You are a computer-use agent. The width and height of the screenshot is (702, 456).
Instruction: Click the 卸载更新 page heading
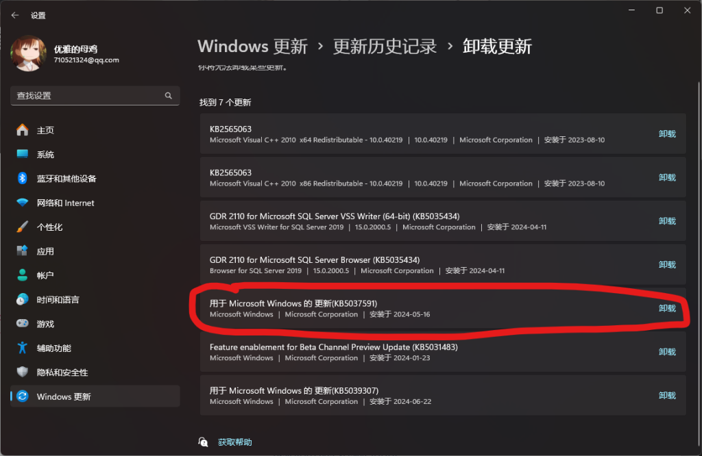497,47
